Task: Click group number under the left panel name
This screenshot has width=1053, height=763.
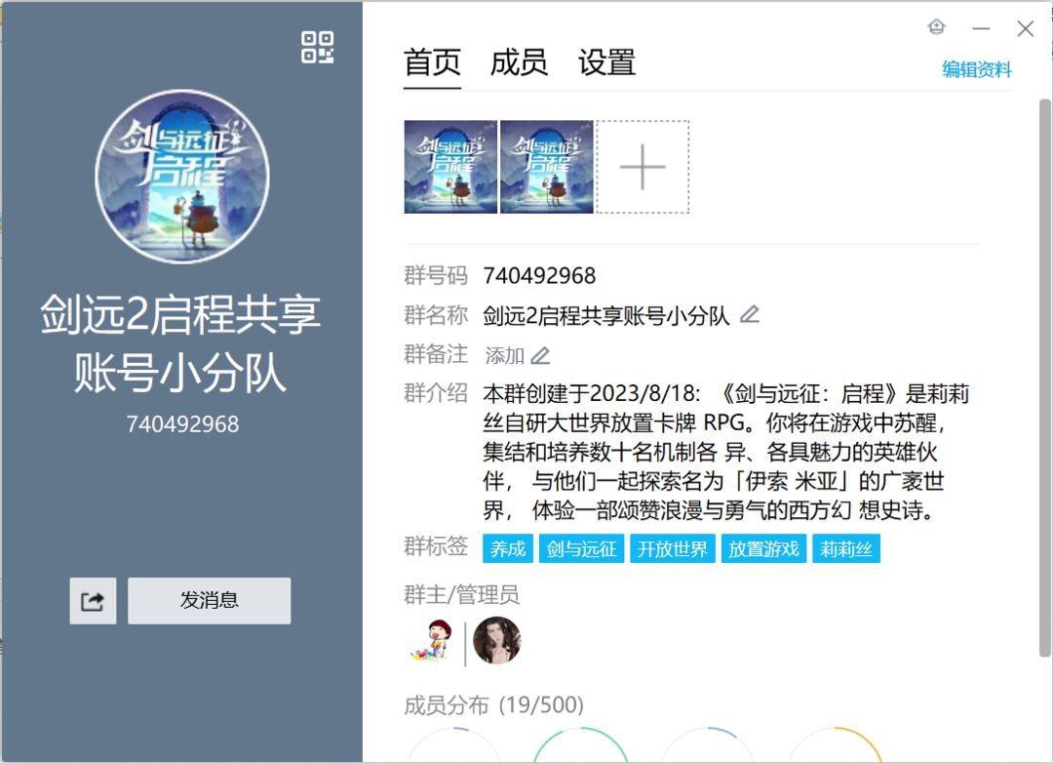Action: tap(182, 424)
